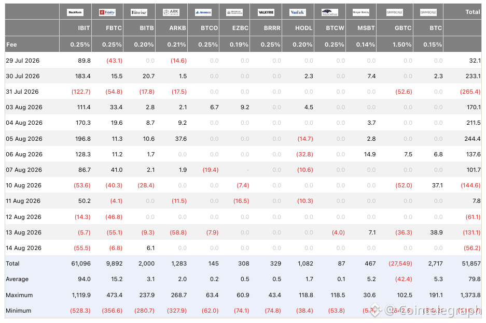Click FBTC maximum 473.4 cell

[115, 295]
